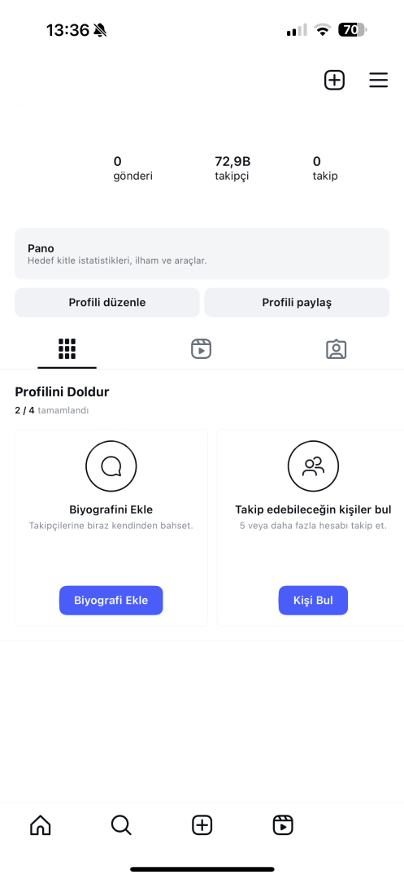
Task: Tap the Biyografi Ekle button
Action: [x=111, y=601]
